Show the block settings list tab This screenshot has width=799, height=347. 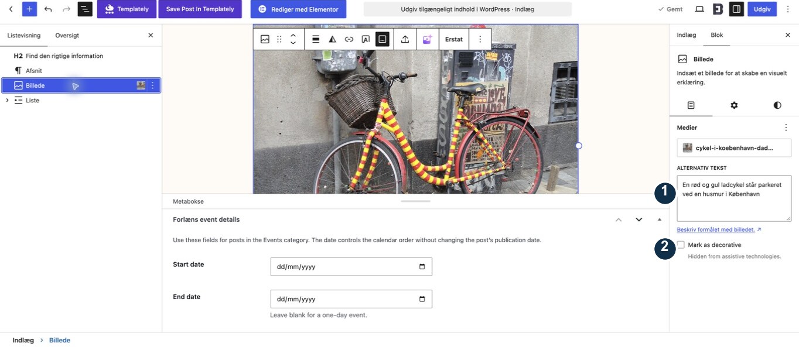click(691, 105)
